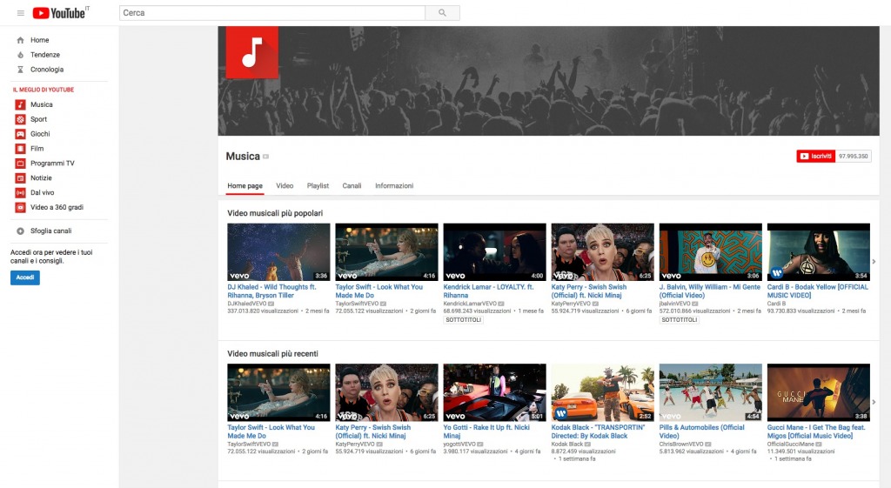Click the Home house icon
Viewport: 891px width, 488px height.
coord(21,40)
